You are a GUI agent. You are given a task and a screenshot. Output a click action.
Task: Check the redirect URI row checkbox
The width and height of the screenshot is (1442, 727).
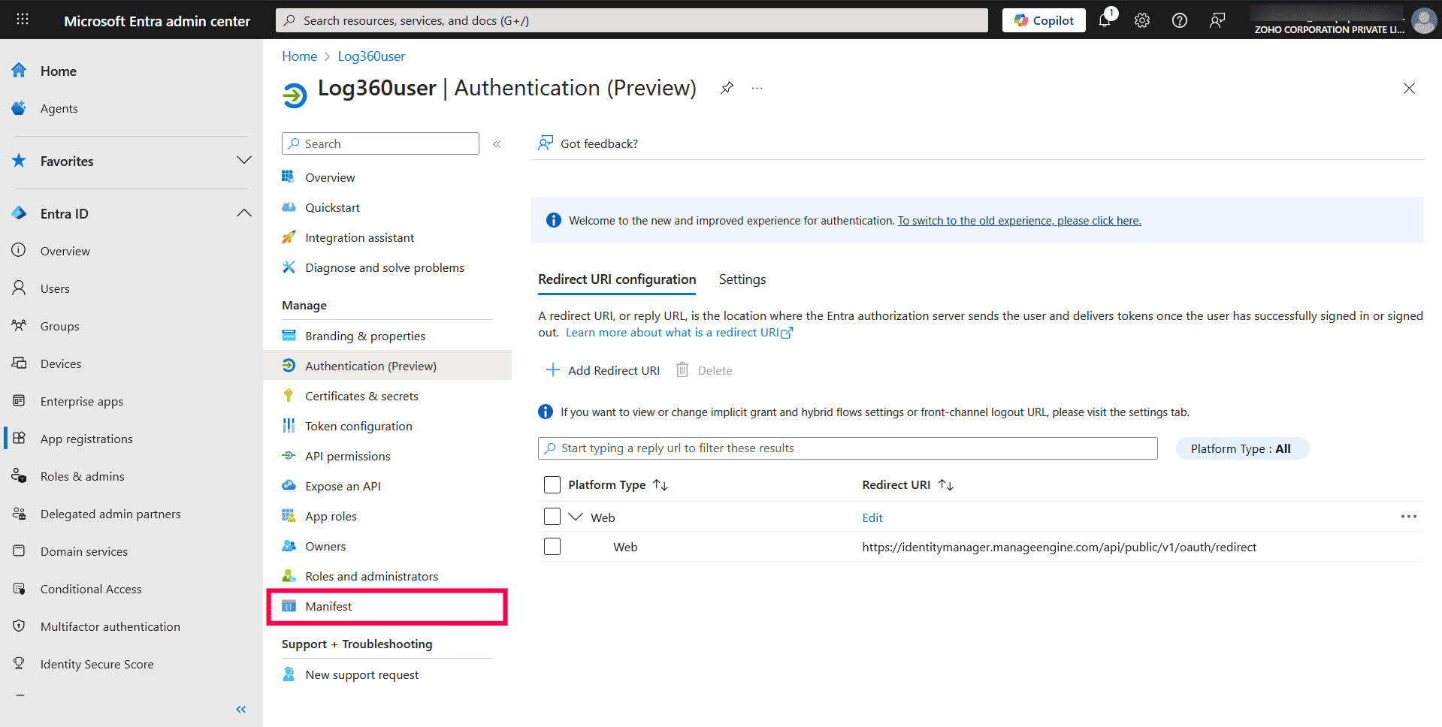[552, 546]
